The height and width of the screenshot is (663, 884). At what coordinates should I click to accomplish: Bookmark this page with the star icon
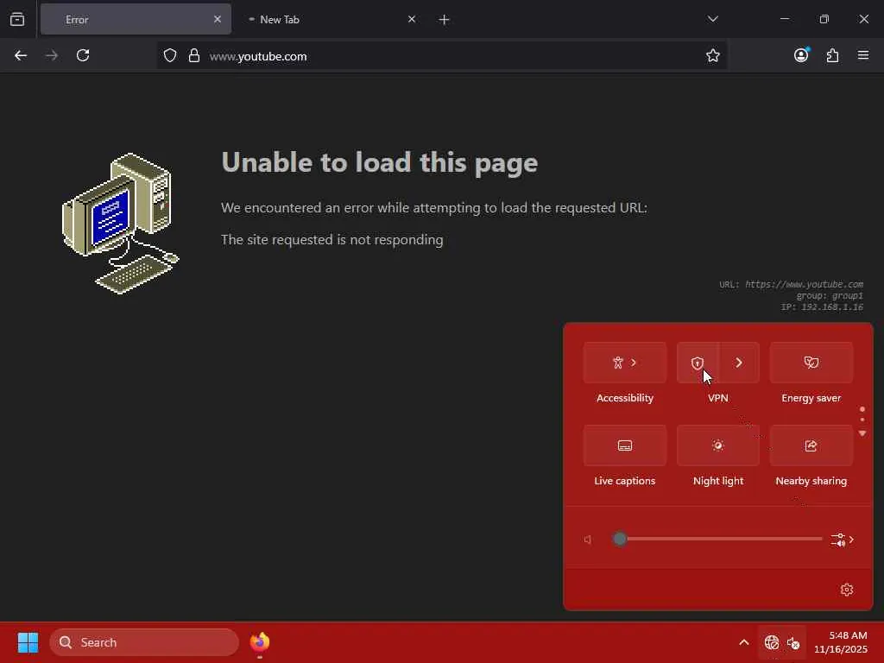712,55
